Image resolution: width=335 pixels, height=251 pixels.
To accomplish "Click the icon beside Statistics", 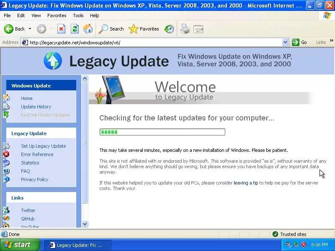I will pyautogui.click(x=6, y=162).
